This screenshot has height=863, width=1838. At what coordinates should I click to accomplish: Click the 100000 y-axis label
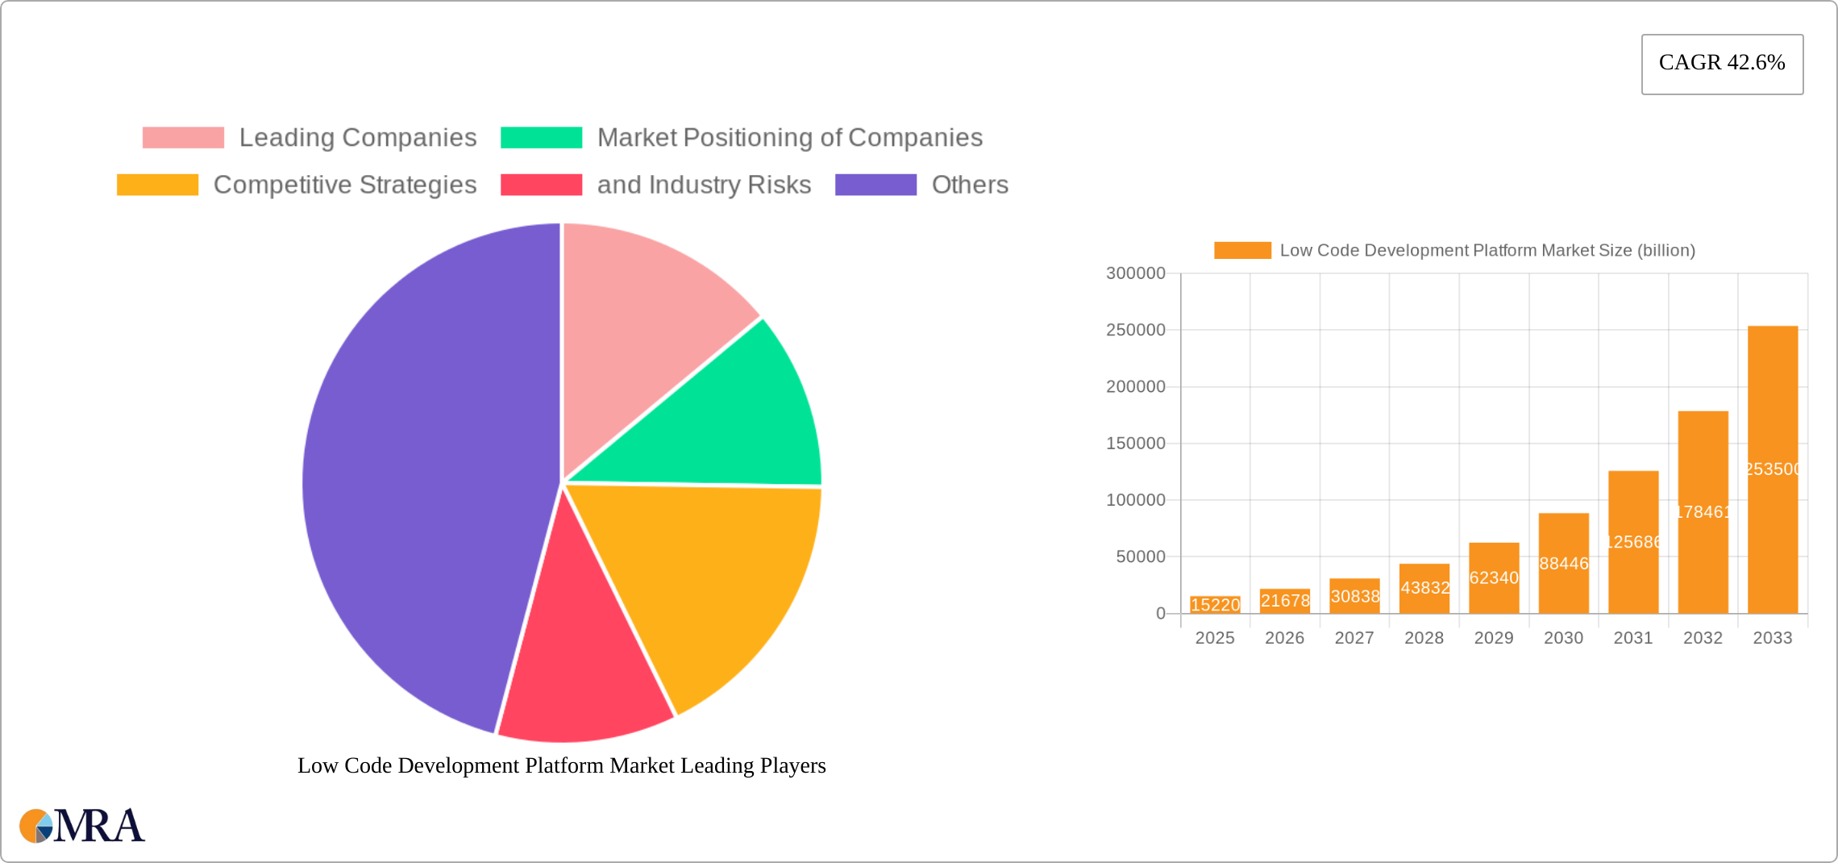[x=1136, y=500]
